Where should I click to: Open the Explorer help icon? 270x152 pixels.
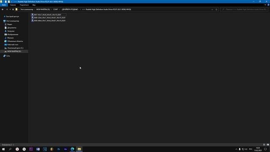[x=268, y=5]
